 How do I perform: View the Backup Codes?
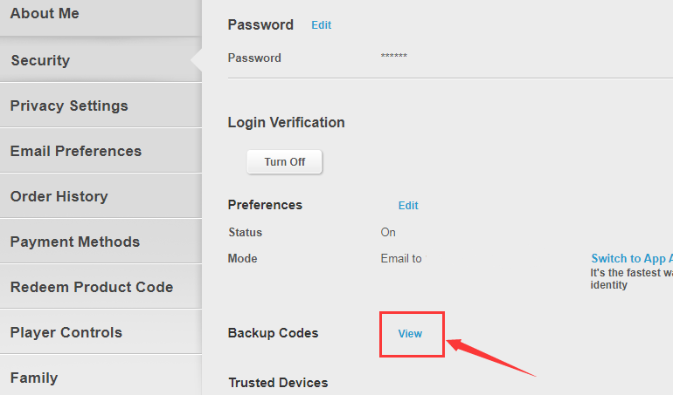[410, 334]
